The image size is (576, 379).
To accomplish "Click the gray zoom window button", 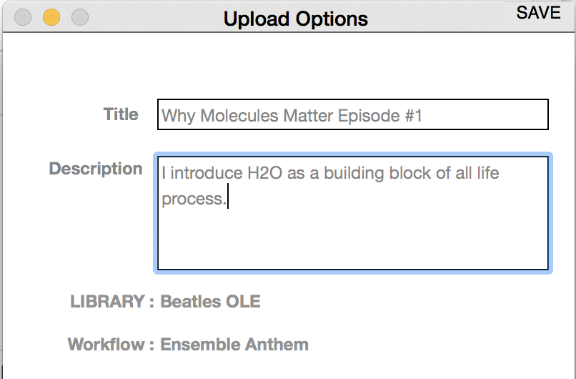I will tap(80, 17).
